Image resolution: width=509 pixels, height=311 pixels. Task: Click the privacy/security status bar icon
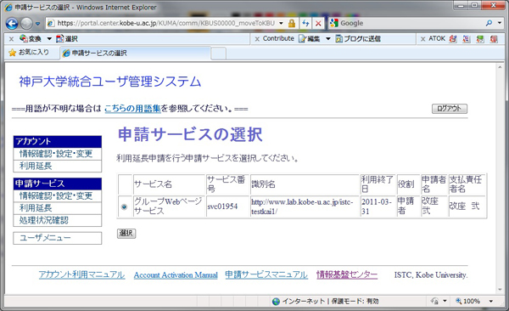click(x=435, y=302)
